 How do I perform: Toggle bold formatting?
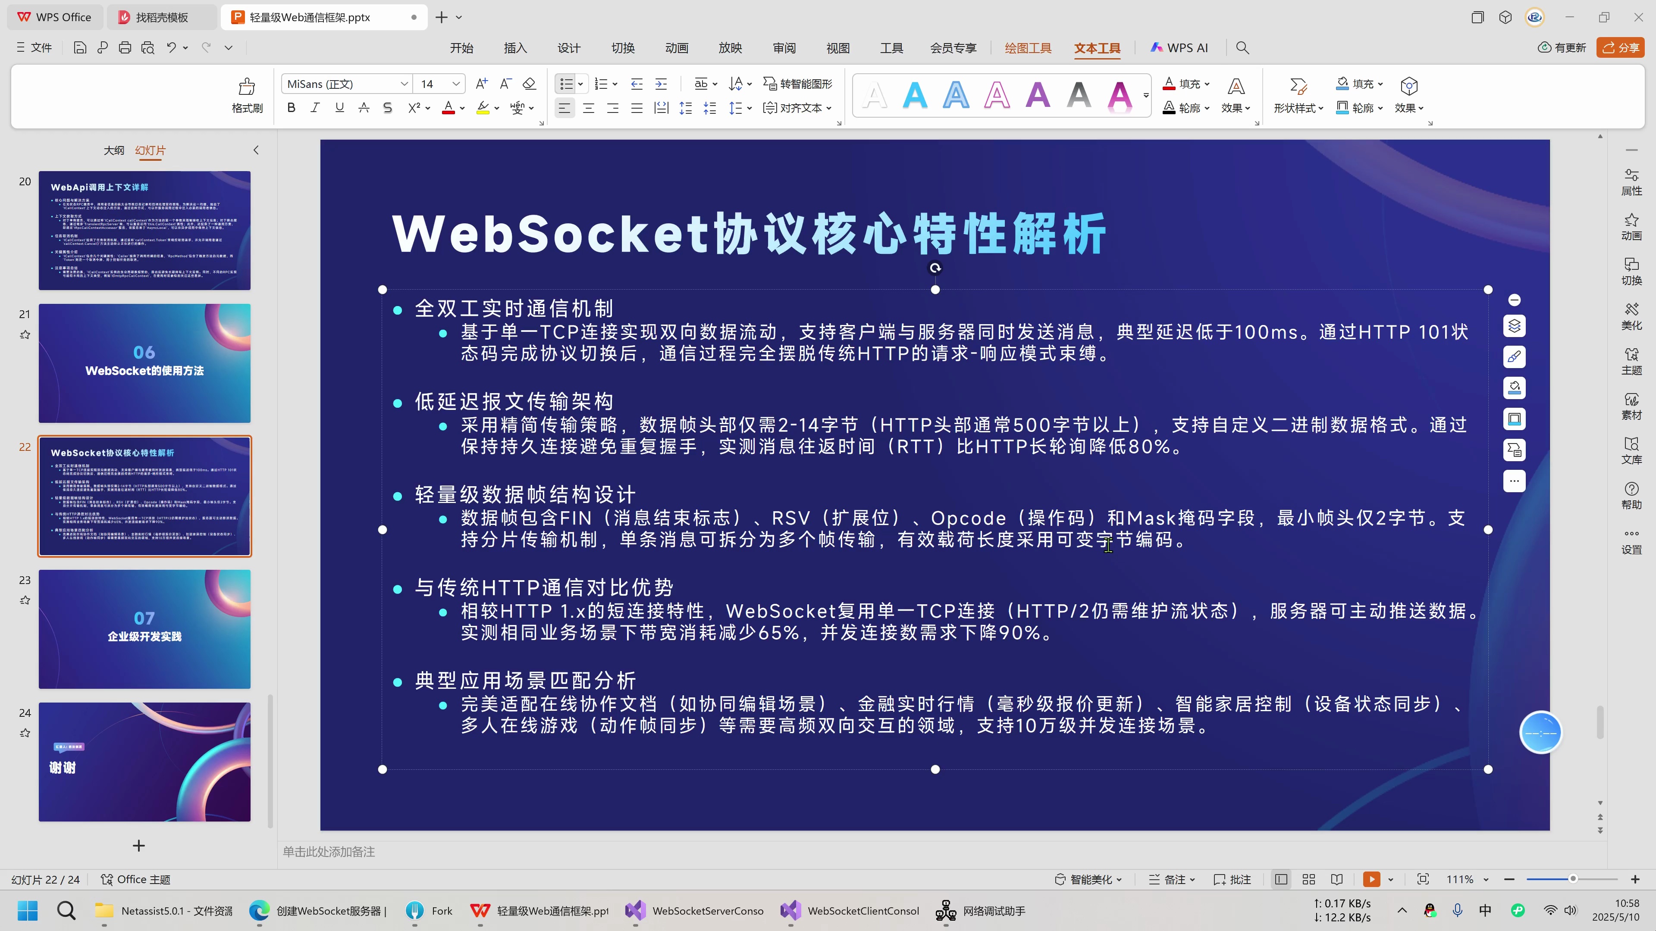pos(291,107)
